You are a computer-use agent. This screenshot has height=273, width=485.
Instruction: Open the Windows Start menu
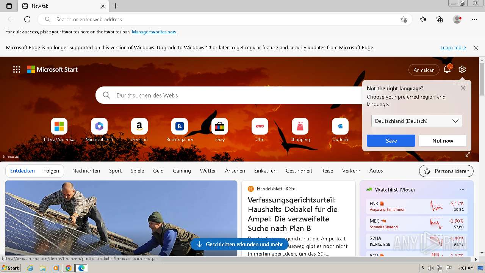[x=10, y=268]
